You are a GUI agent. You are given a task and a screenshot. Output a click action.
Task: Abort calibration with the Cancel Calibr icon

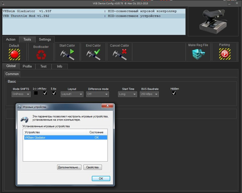tap(120, 54)
